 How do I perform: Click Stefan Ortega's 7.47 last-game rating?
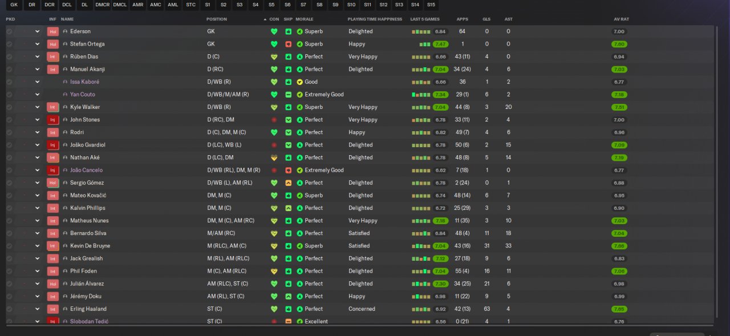[440, 44]
